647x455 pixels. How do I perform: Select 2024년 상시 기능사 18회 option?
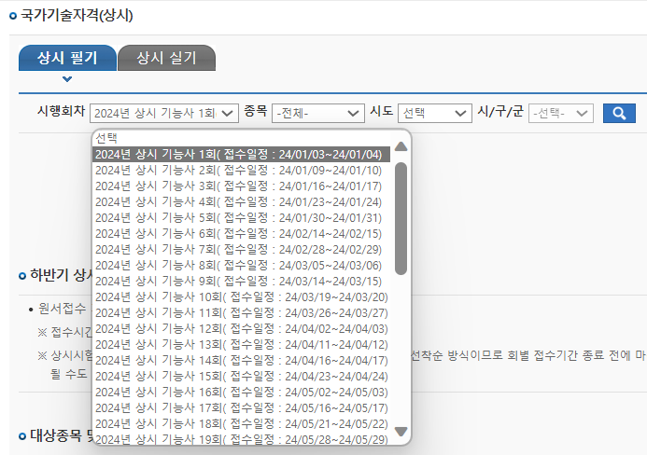(242, 424)
